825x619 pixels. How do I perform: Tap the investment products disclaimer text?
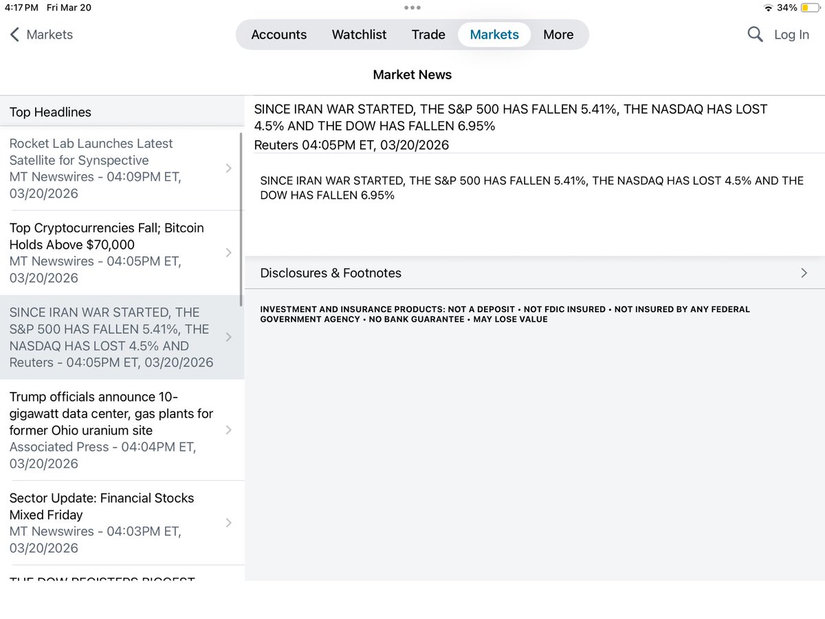pyautogui.click(x=505, y=314)
